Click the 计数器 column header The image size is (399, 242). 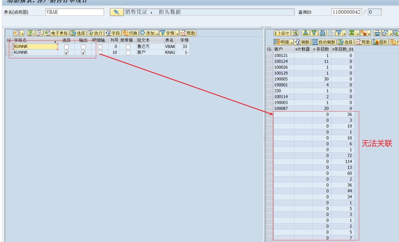tap(303, 49)
